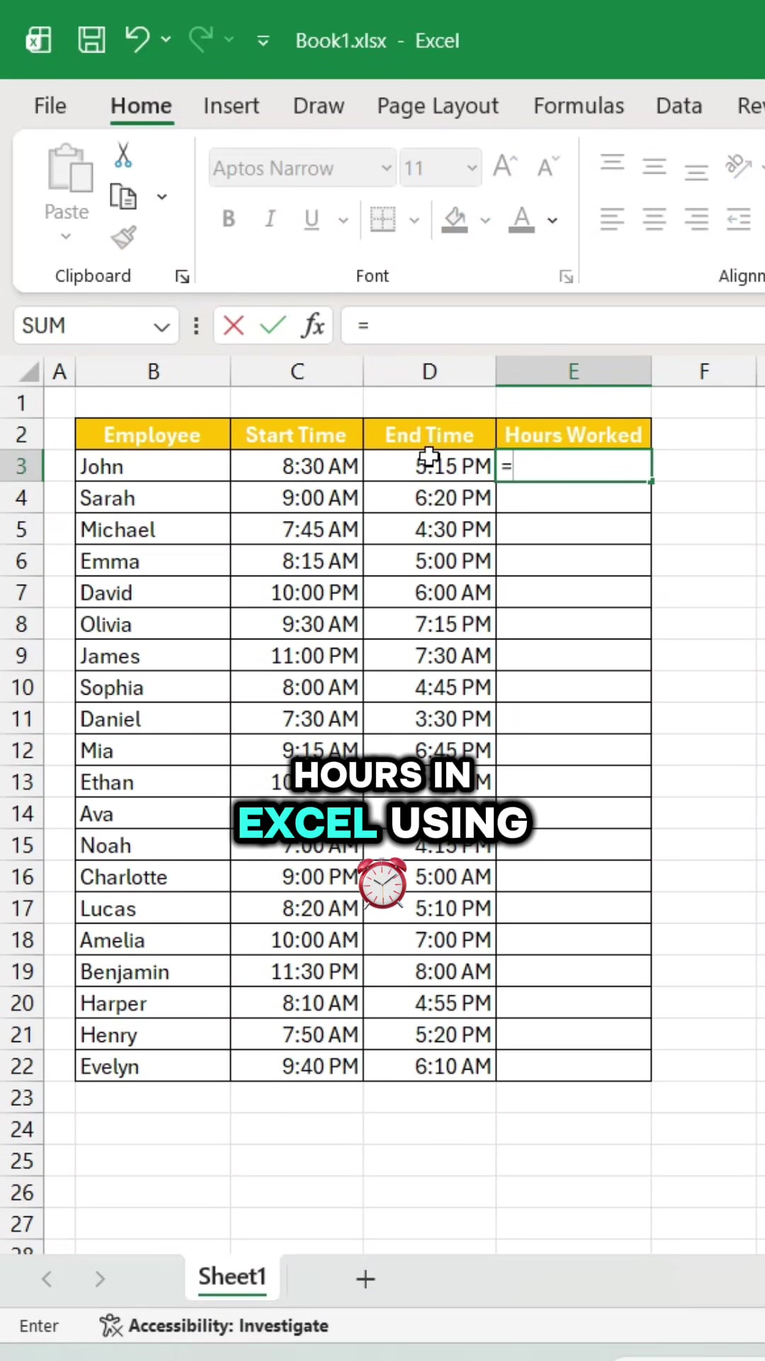The image size is (765, 1361).
Task: Open the Font Color dropdown arrow
Action: click(552, 220)
